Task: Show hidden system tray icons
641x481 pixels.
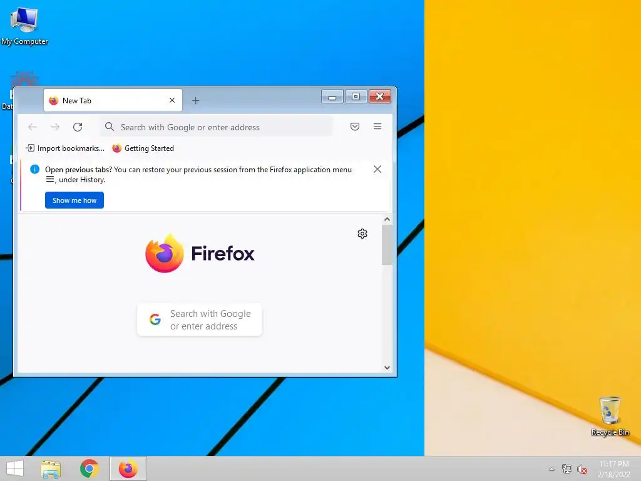Action: click(x=551, y=469)
